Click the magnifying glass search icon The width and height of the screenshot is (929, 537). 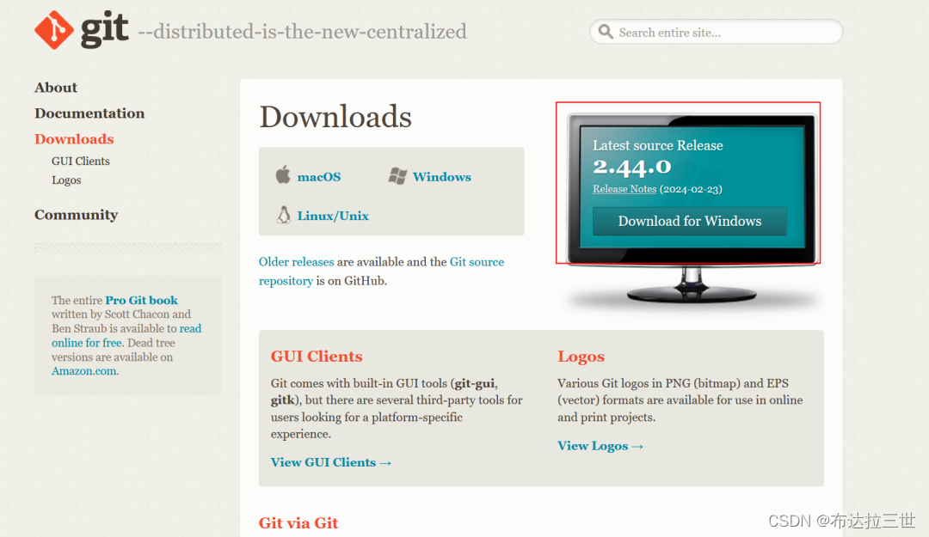coord(605,32)
